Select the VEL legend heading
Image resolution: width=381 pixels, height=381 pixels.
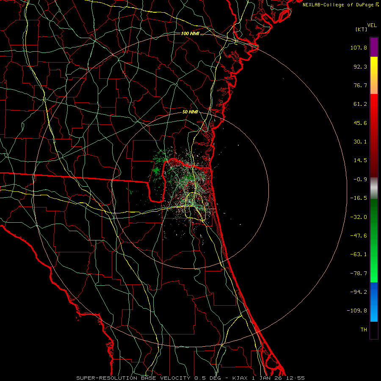[x=372, y=25]
